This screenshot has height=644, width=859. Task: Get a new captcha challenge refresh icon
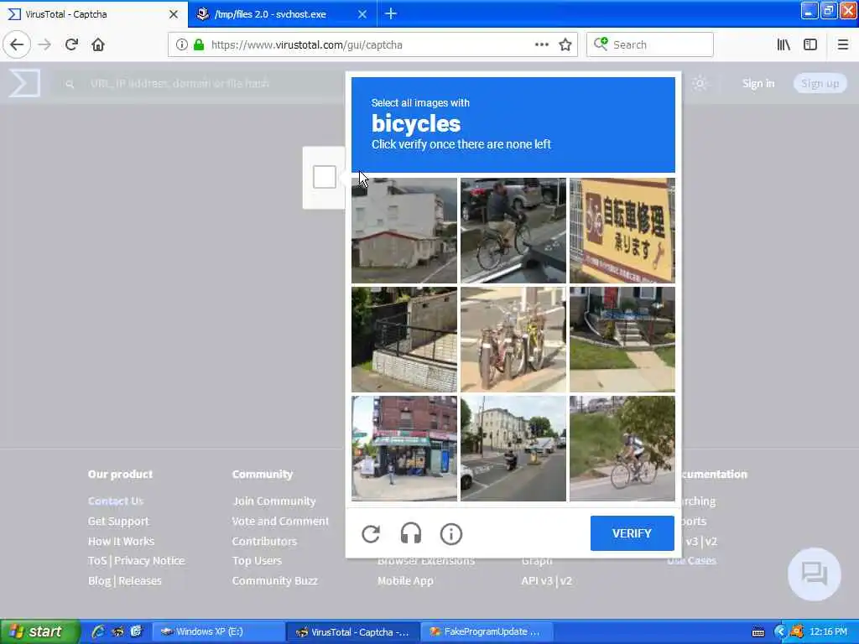[371, 534]
